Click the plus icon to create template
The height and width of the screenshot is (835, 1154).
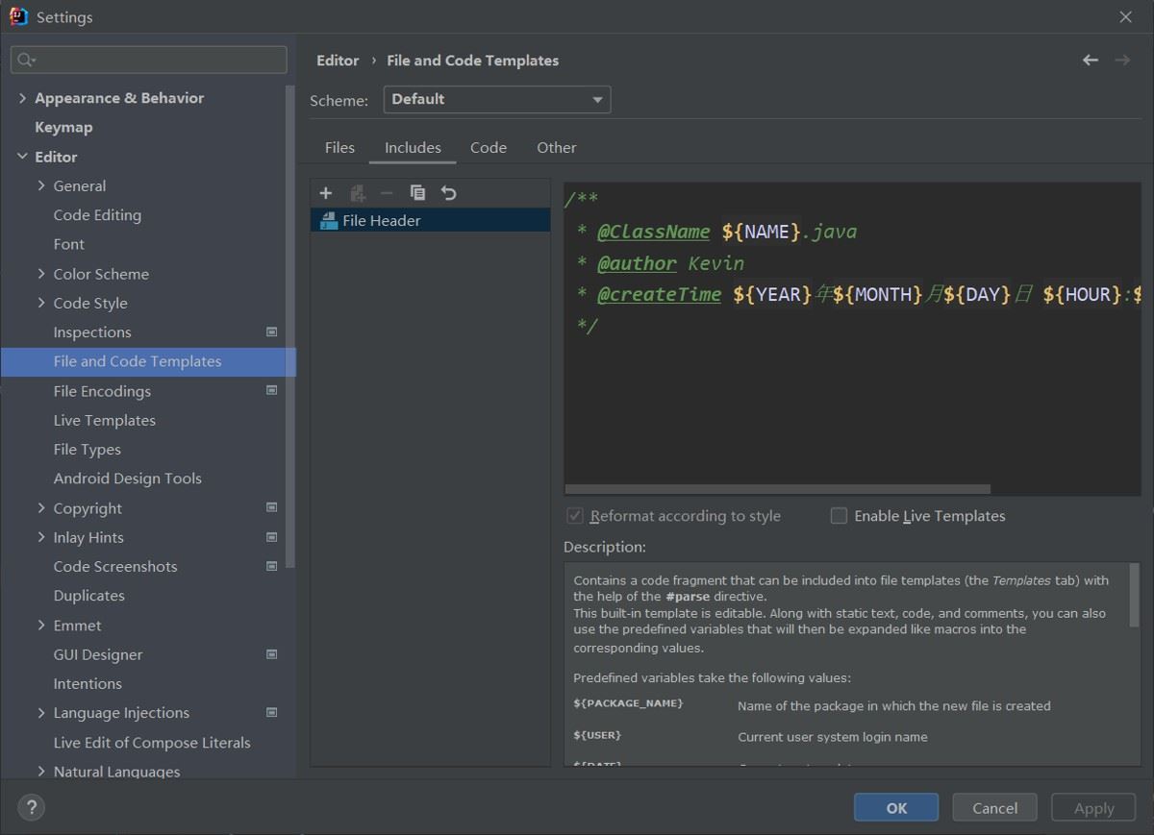click(325, 193)
